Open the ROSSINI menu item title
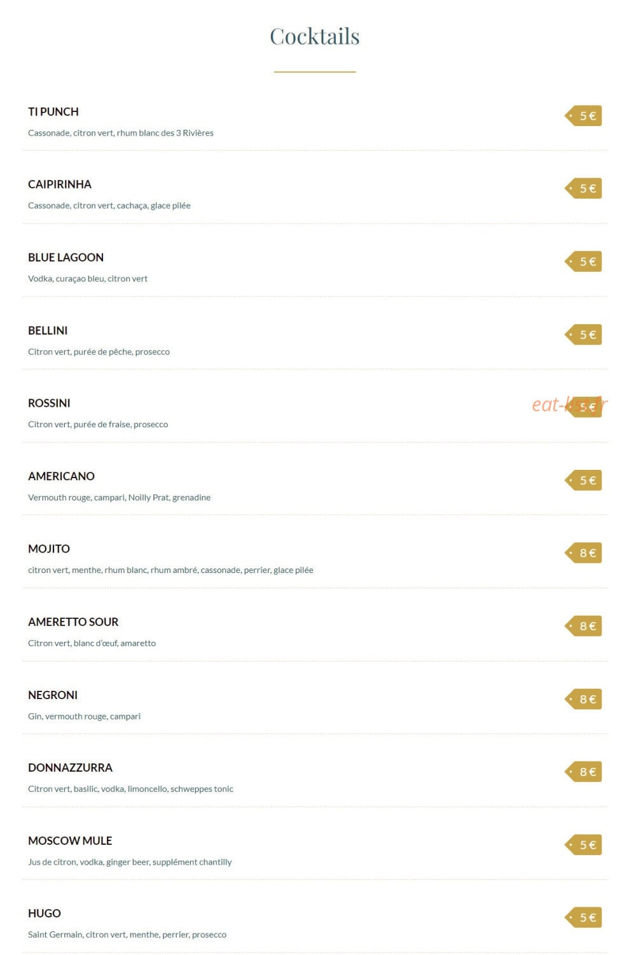The image size is (622, 955). 49,403
